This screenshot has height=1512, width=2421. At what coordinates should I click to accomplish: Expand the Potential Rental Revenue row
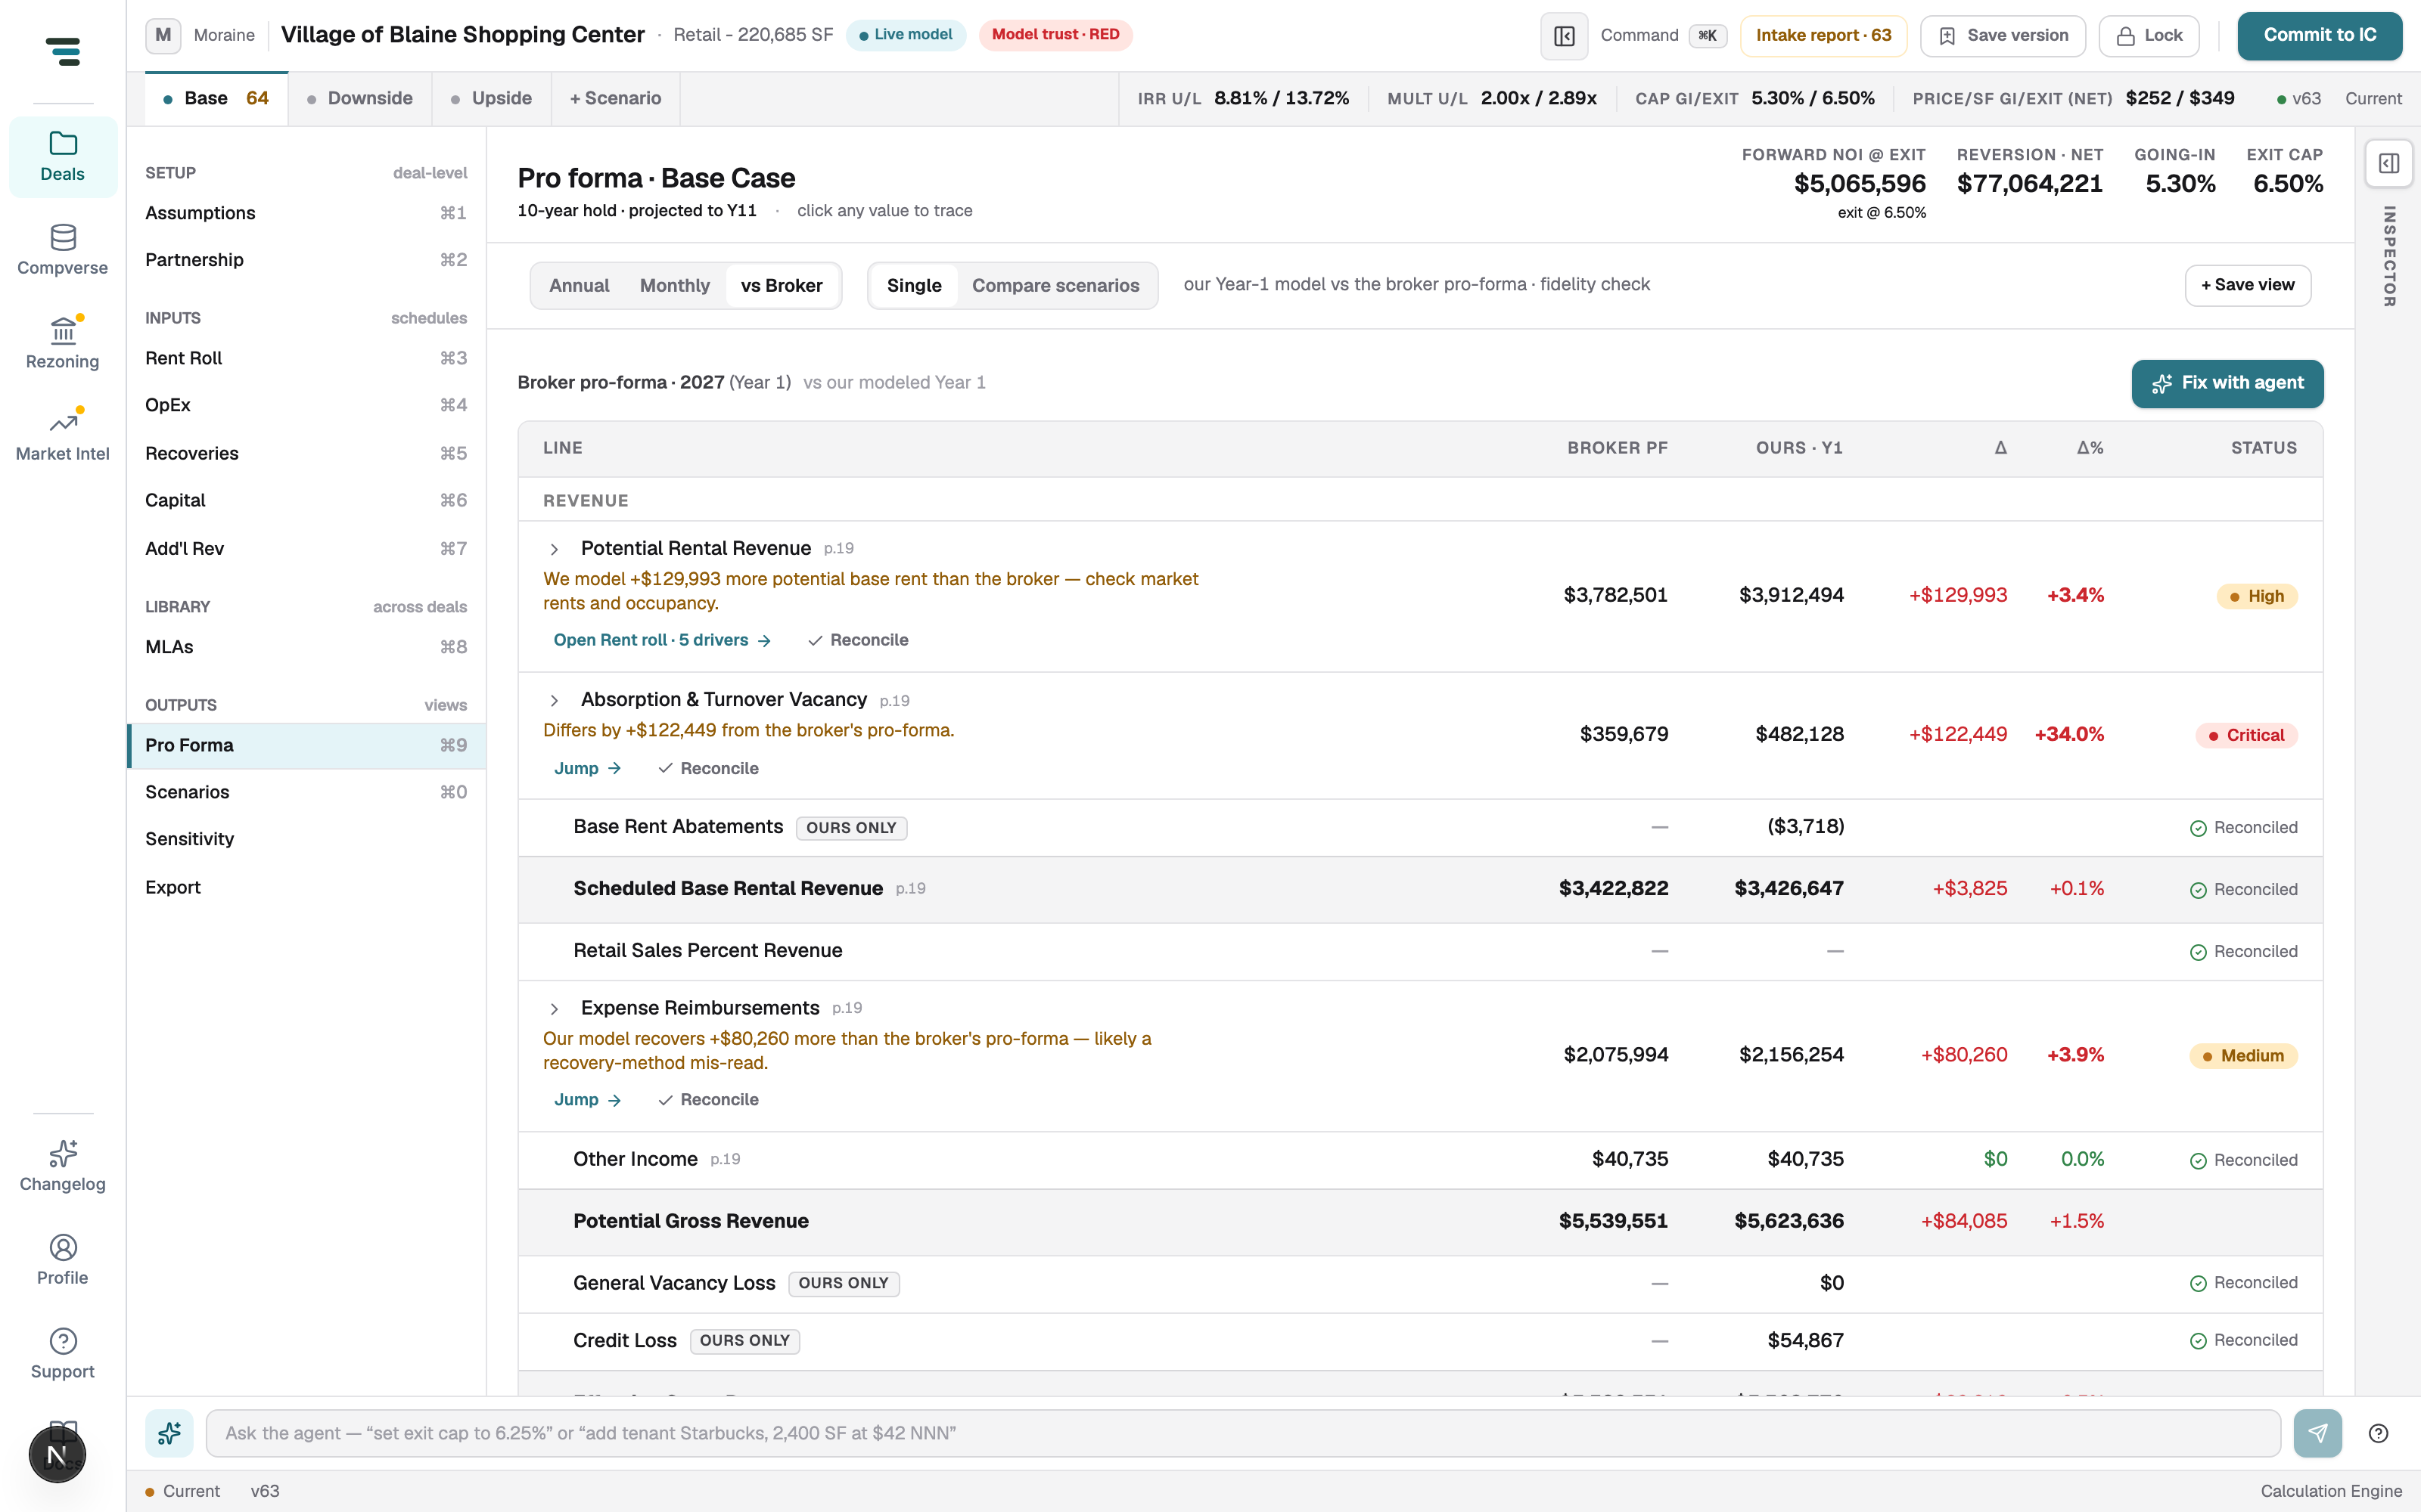click(x=555, y=549)
